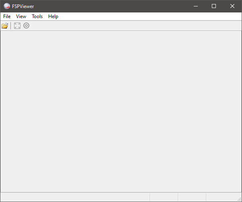242x202 pixels.
Task: Click the FSPViewer title bar text
Action: click(x=23, y=6)
